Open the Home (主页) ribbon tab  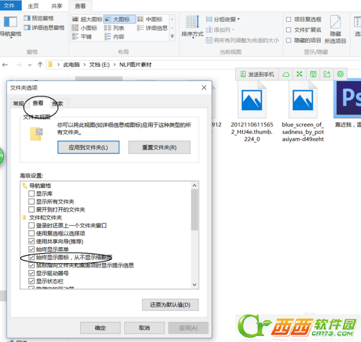click(33, 6)
